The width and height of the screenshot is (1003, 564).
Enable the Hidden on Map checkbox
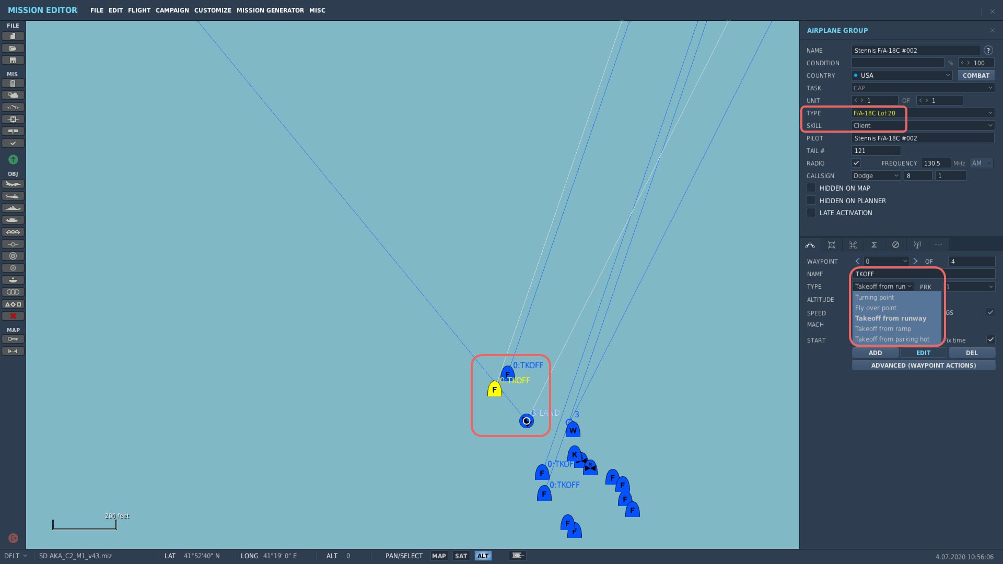coord(811,188)
